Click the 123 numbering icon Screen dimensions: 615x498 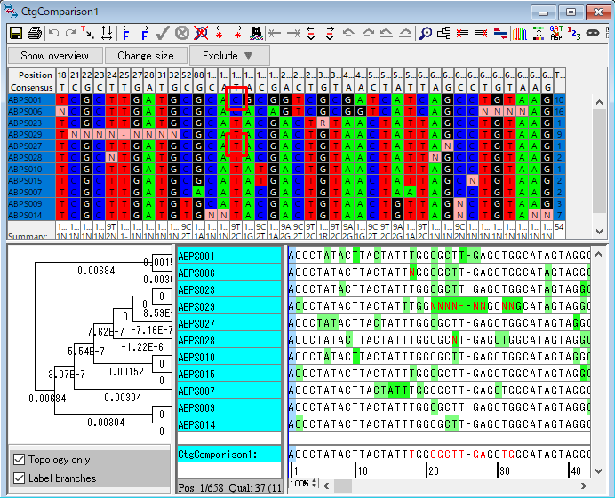coord(574,34)
